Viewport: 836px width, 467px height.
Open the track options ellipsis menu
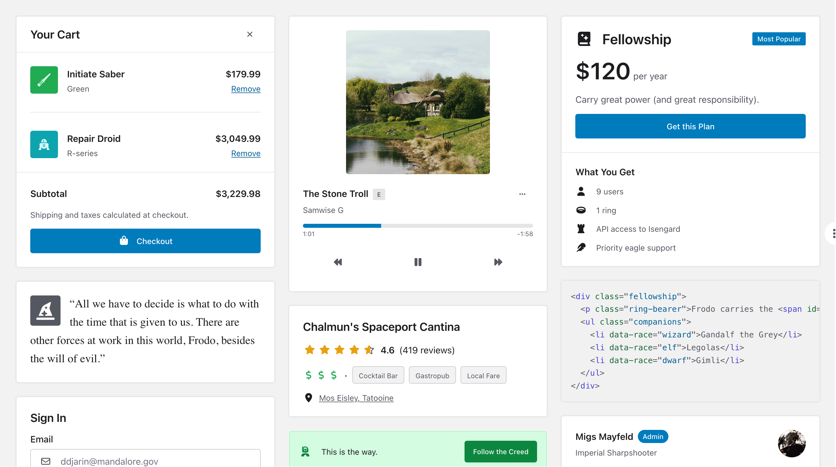pyautogui.click(x=522, y=194)
